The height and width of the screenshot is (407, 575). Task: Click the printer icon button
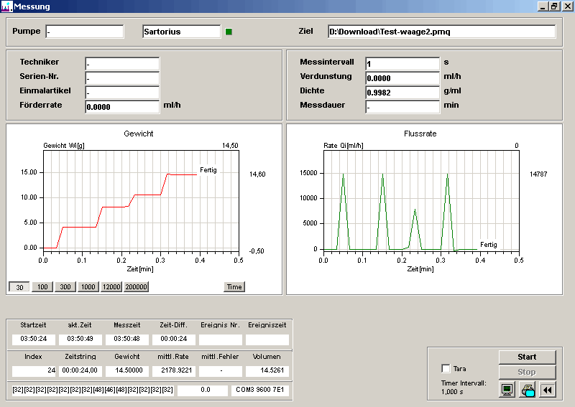point(528,390)
